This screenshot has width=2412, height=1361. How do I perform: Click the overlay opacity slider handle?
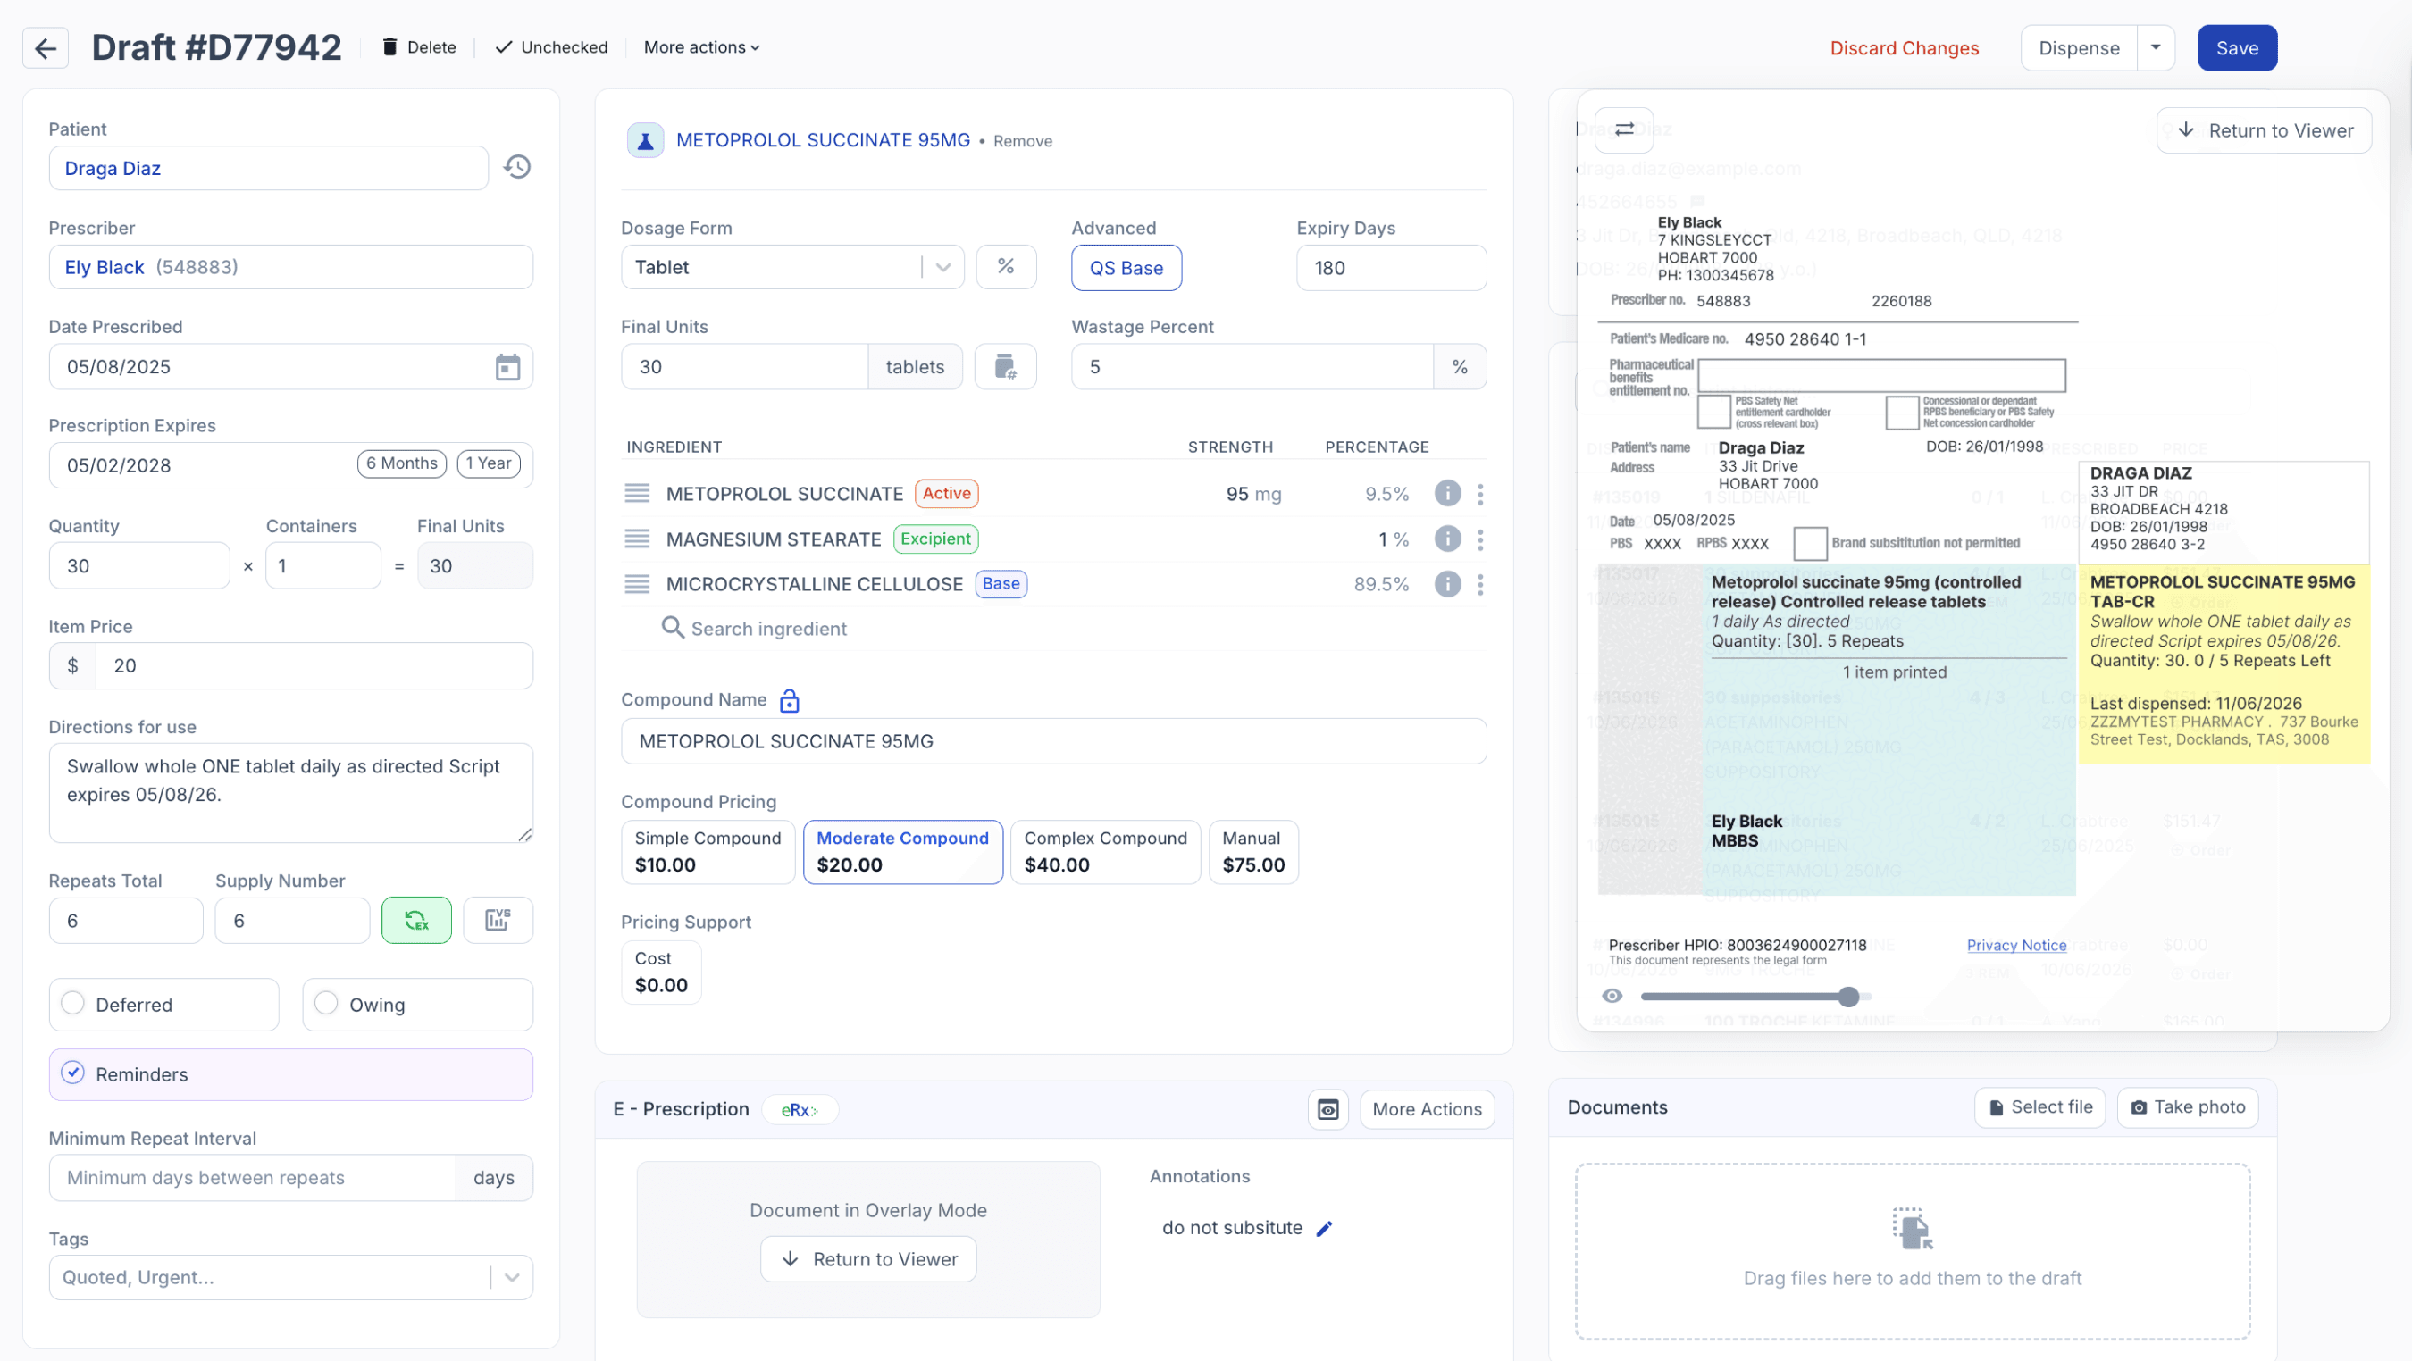coord(1848,996)
